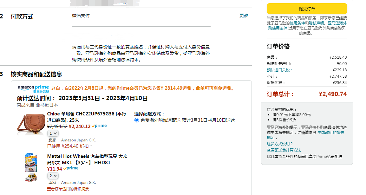366x195 pixels.
Task: Click the Chloe 单肩包 product title
Action: [87, 117]
